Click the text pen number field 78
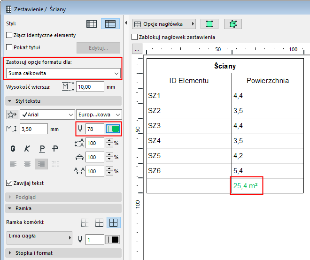 pos(95,129)
